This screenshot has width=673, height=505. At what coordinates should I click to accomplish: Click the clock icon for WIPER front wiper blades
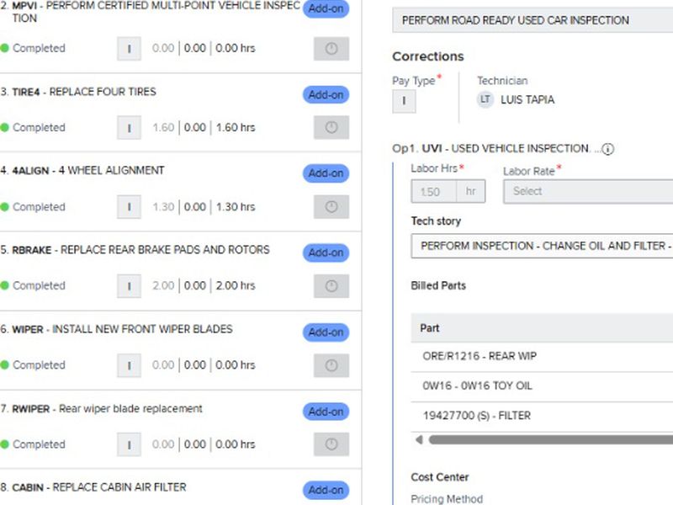331,365
